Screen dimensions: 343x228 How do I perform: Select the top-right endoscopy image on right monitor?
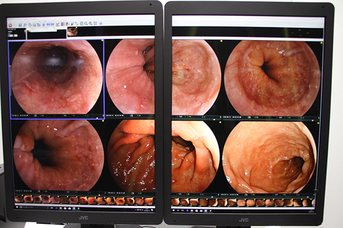point(272,78)
